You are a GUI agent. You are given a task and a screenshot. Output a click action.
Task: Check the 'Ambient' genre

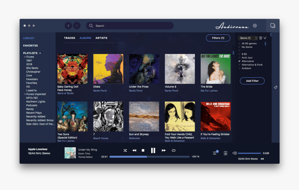point(239,68)
